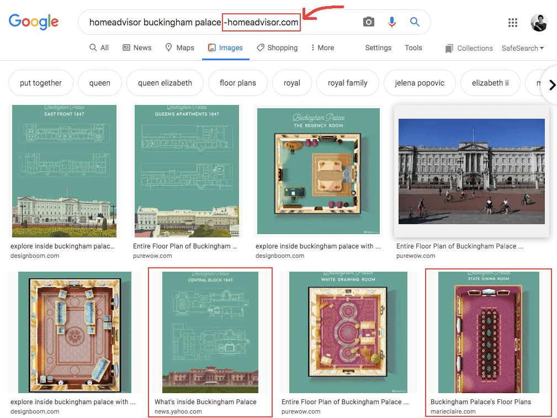Expand the SafeSearch dropdown

(523, 49)
